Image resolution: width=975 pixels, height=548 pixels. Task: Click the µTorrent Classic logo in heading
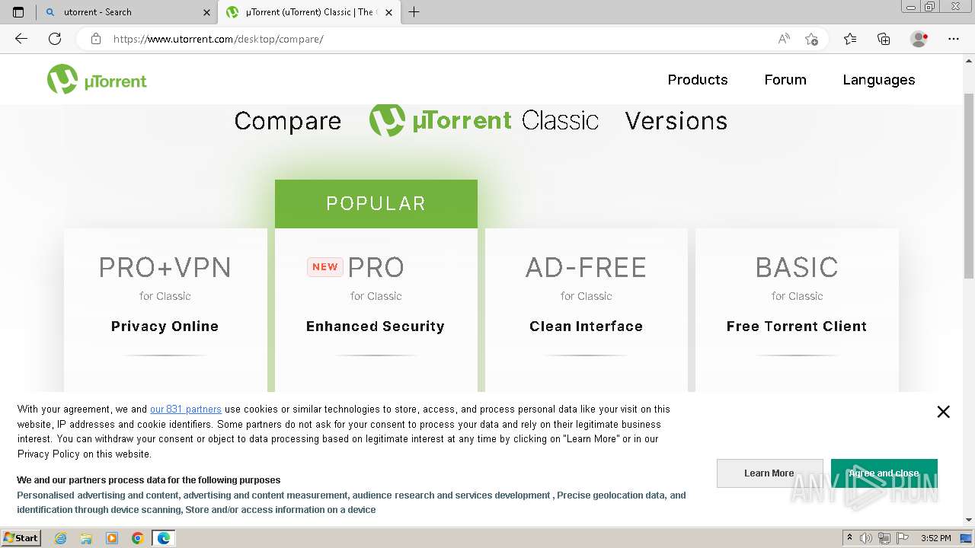[484, 120]
